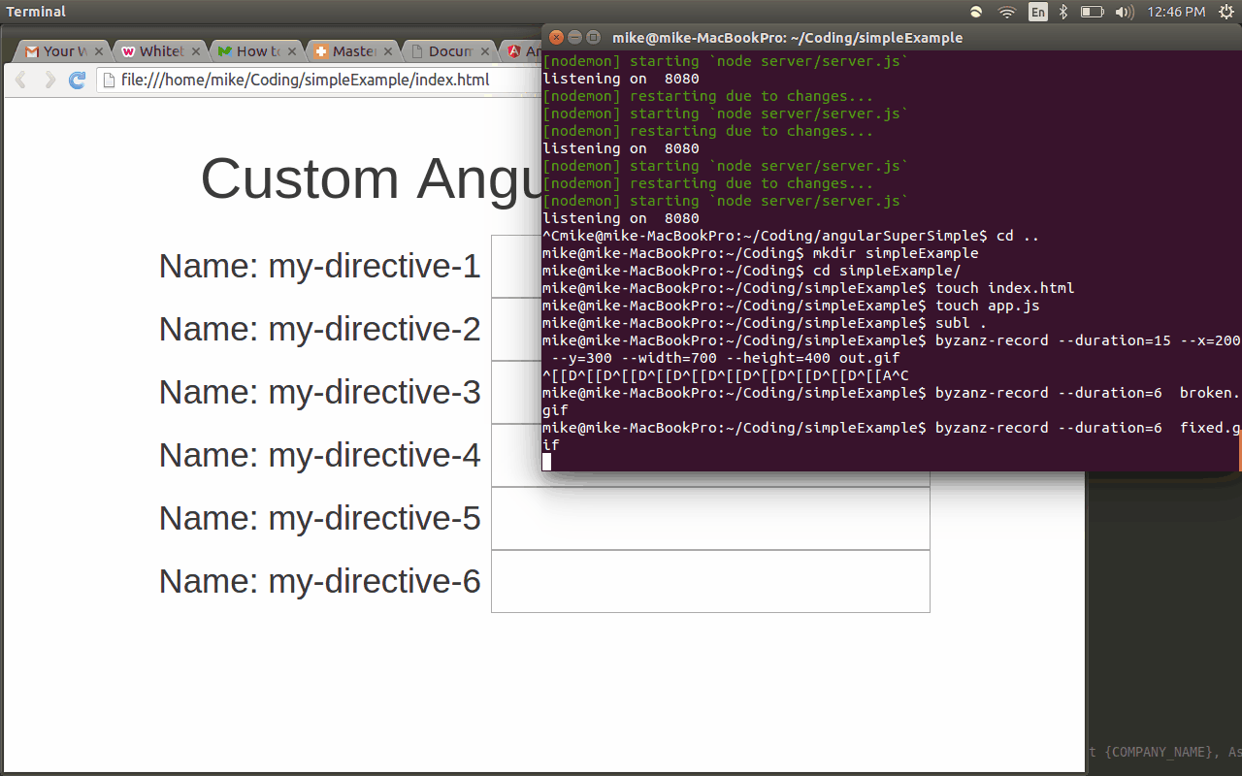Click the page icon in the address bar
The image size is (1242, 776).
[107, 81]
